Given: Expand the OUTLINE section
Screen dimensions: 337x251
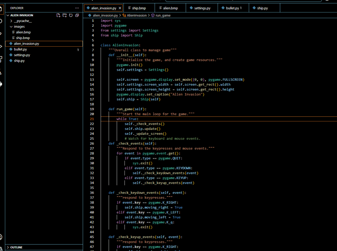Looking at the screenshot, I should (x=16, y=247).
